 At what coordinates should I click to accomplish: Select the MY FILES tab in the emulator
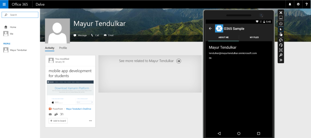tap(254, 37)
